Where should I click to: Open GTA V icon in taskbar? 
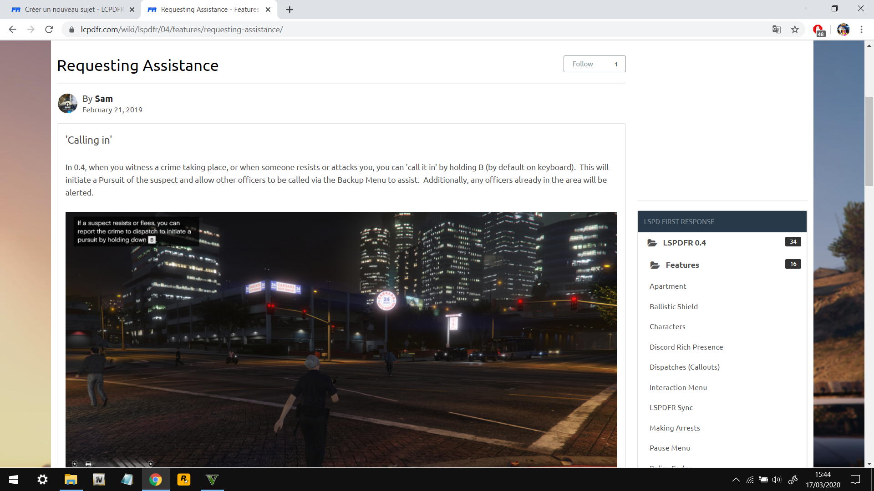(212, 480)
